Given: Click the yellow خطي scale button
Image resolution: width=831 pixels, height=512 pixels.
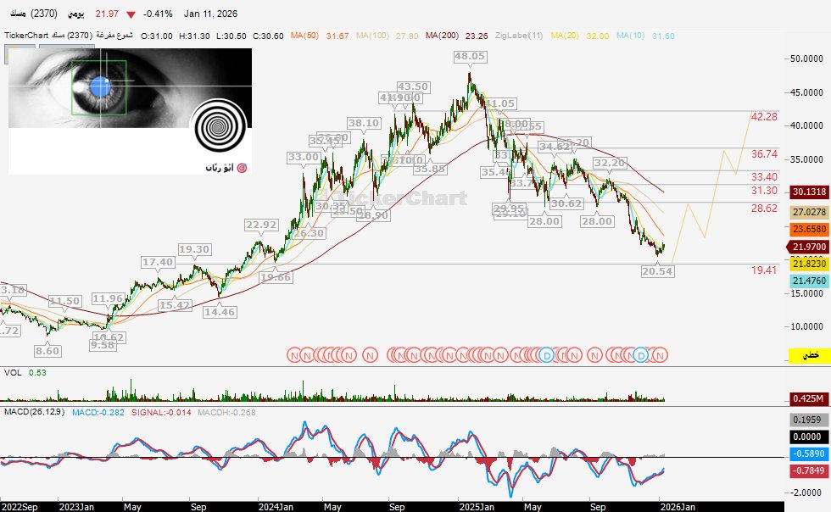Looking at the screenshot, I should [x=809, y=355].
